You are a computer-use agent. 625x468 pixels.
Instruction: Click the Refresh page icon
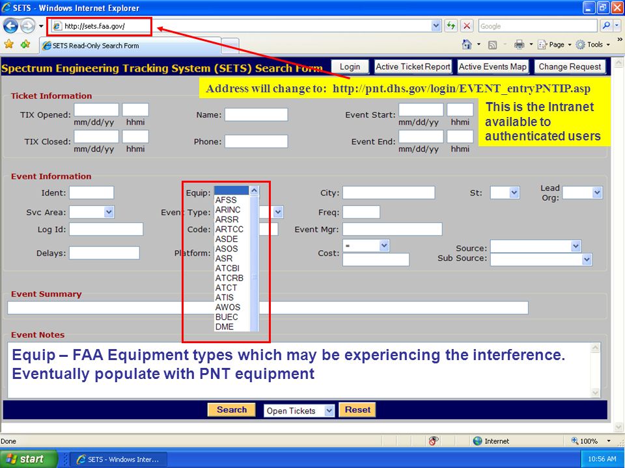[x=451, y=26]
